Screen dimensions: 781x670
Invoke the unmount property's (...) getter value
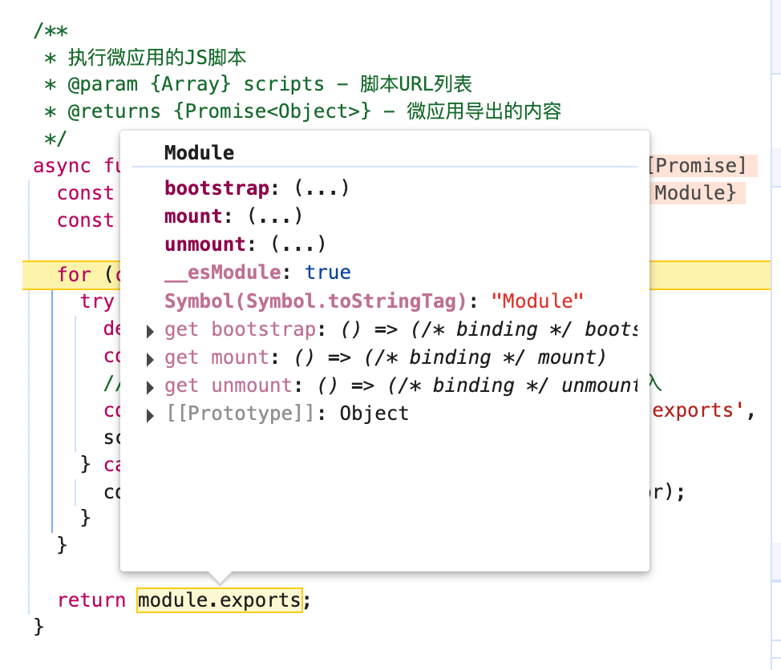[298, 244]
